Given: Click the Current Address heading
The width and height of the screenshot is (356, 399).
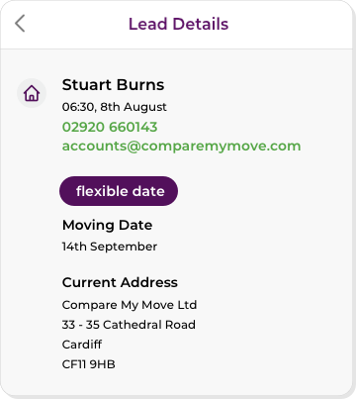Looking at the screenshot, I should [120, 282].
